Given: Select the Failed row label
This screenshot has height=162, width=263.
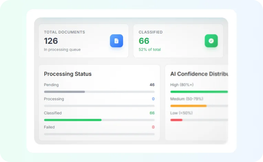Looking at the screenshot, I should pyautogui.click(x=49, y=127).
